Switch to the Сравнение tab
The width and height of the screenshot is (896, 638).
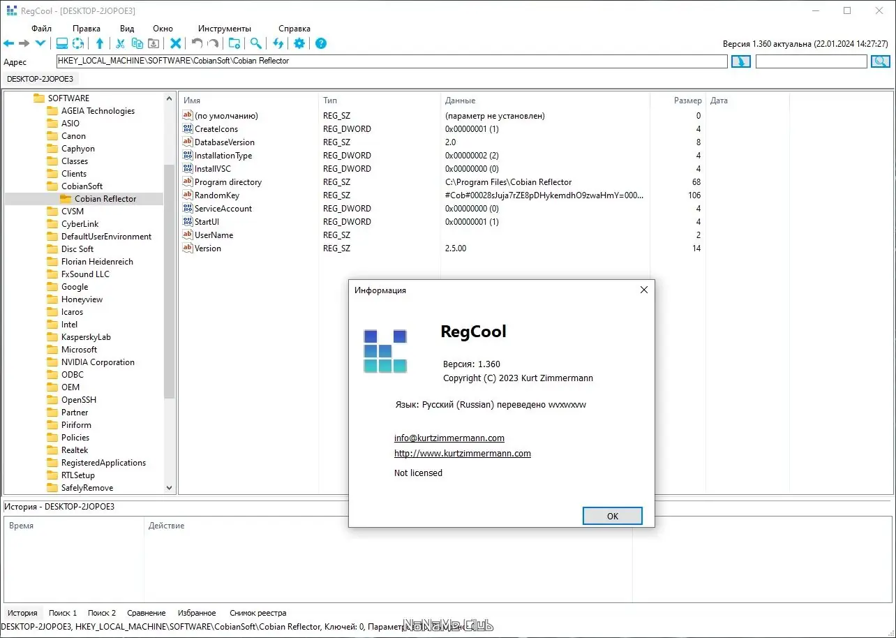(x=147, y=613)
